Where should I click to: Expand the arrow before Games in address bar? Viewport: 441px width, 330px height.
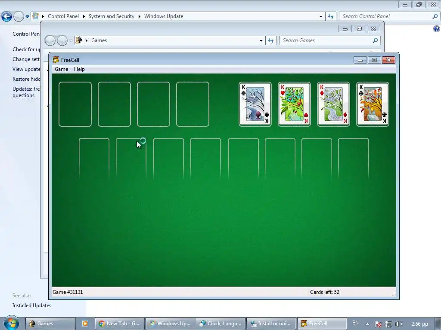pos(86,40)
